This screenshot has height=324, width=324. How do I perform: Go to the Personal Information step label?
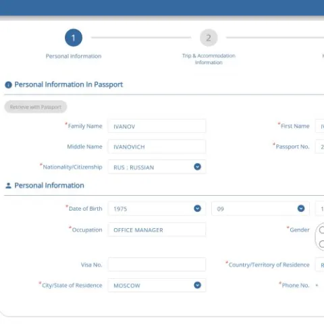click(x=74, y=56)
